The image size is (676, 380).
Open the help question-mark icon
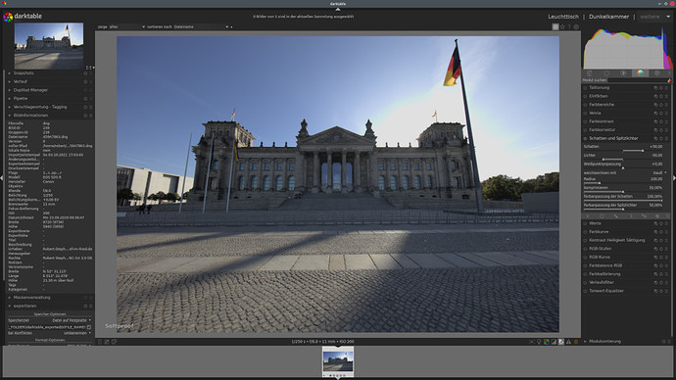(x=569, y=26)
